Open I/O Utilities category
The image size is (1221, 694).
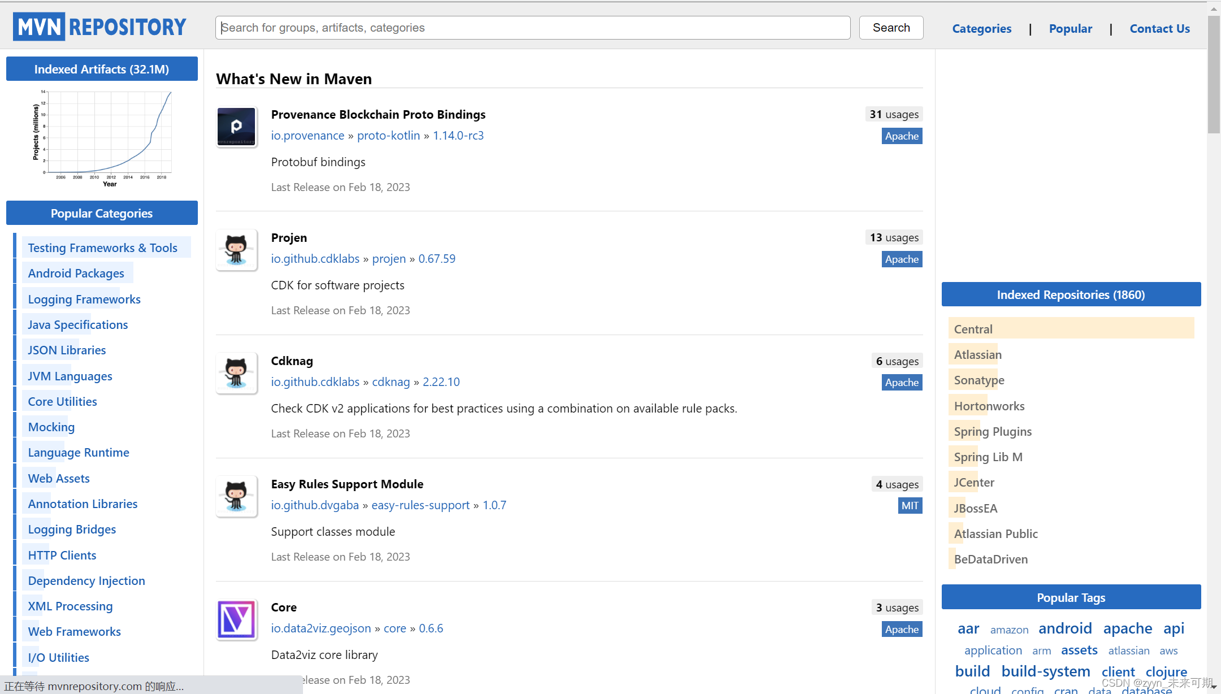coord(58,657)
